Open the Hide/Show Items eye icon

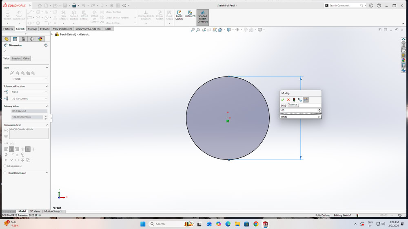pos(237,30)
